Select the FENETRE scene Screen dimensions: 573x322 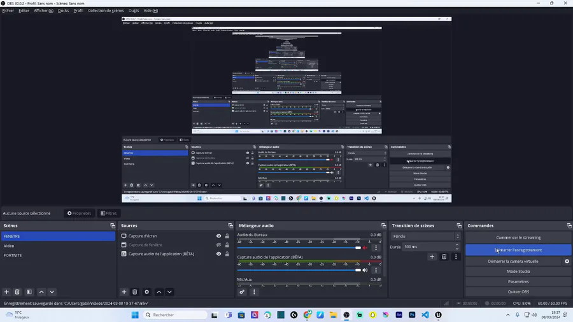coord(58,236)
